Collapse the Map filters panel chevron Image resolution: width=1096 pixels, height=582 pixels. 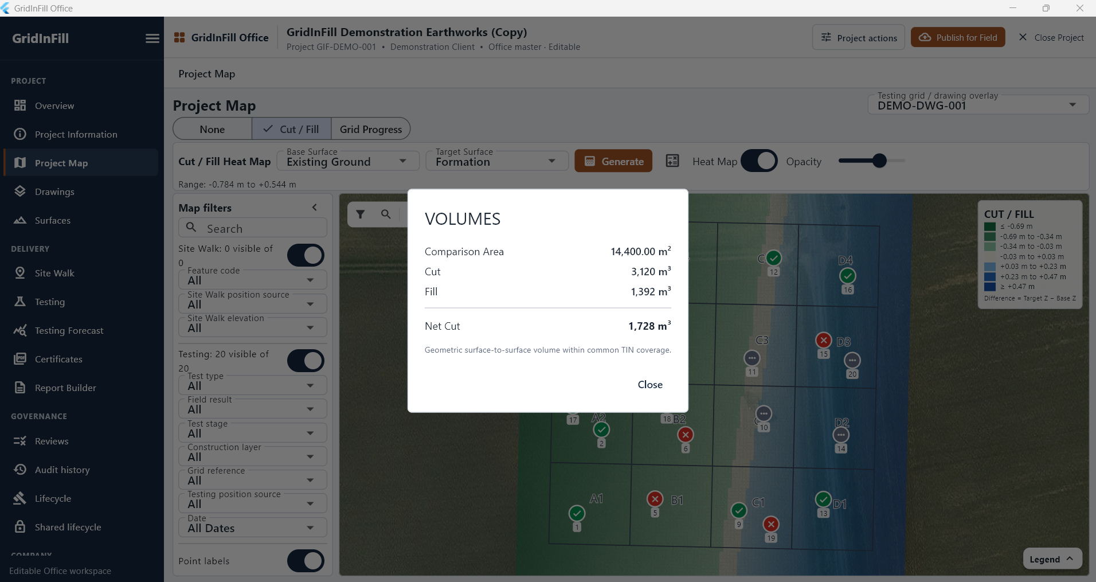(x=315, y=208)
